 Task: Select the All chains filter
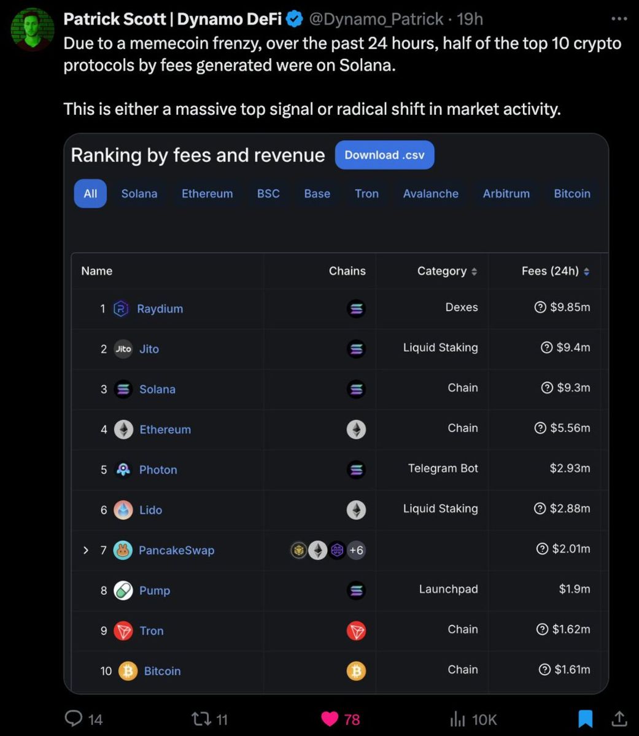click(90, 193)
